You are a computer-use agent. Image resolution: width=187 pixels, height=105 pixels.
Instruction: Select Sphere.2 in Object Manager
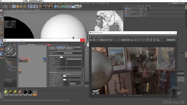click(129, 8)
